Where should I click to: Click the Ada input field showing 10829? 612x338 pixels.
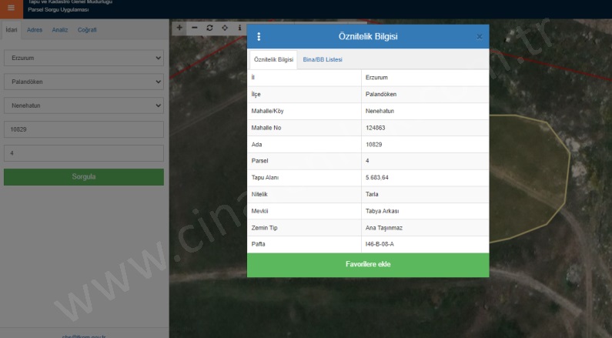pyautogui.click(x=84, y=129)
